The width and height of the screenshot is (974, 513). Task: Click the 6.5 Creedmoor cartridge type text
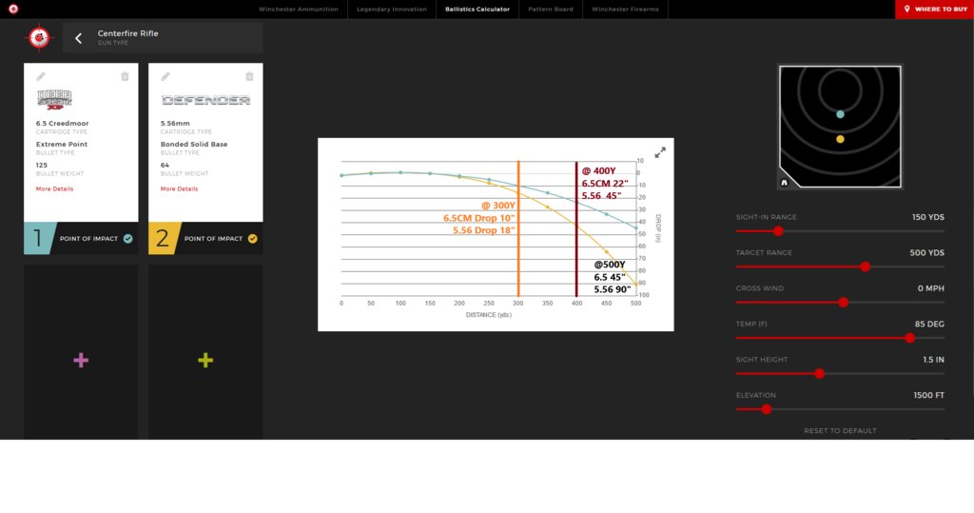[x=62, y=124]
